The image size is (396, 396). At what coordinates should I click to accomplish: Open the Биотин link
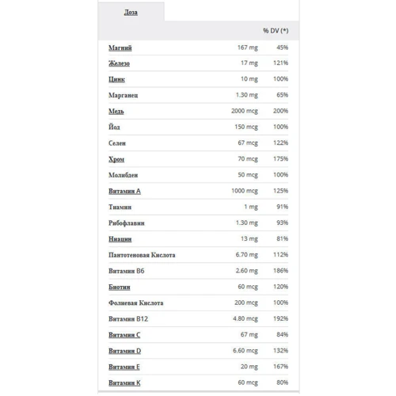(x=120, y=287)
